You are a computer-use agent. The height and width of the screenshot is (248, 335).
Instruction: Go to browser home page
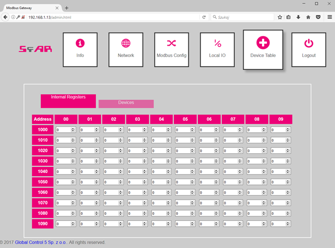[308, 17]
